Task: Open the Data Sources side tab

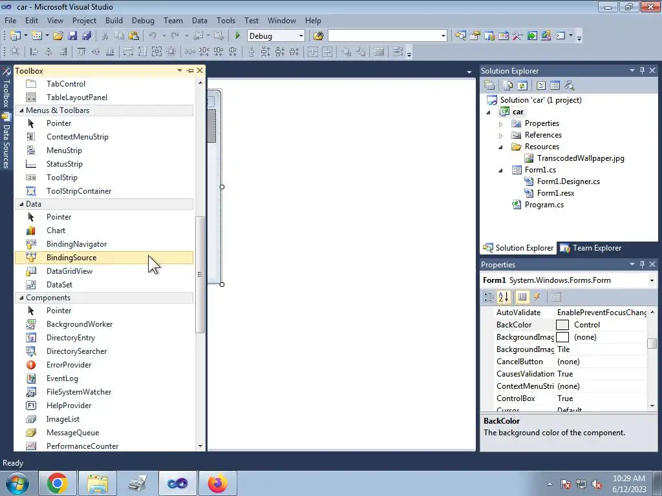Action: 6,141
